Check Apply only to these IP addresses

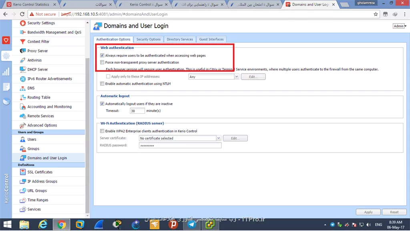[108, 76]
